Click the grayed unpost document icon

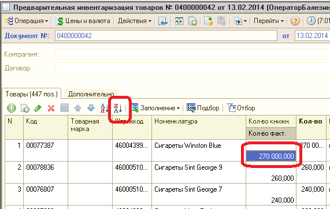[221, 21]
